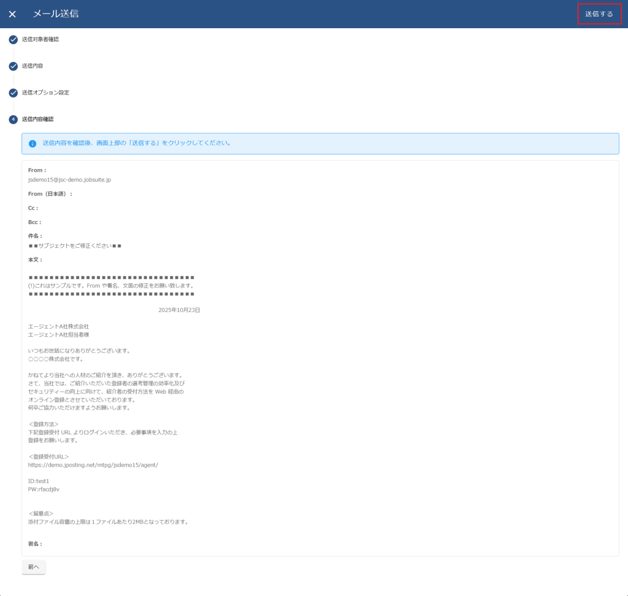This screenshot has width=628, height=596.
Task: Click the 送信する button
Action: tap(599, 14)
